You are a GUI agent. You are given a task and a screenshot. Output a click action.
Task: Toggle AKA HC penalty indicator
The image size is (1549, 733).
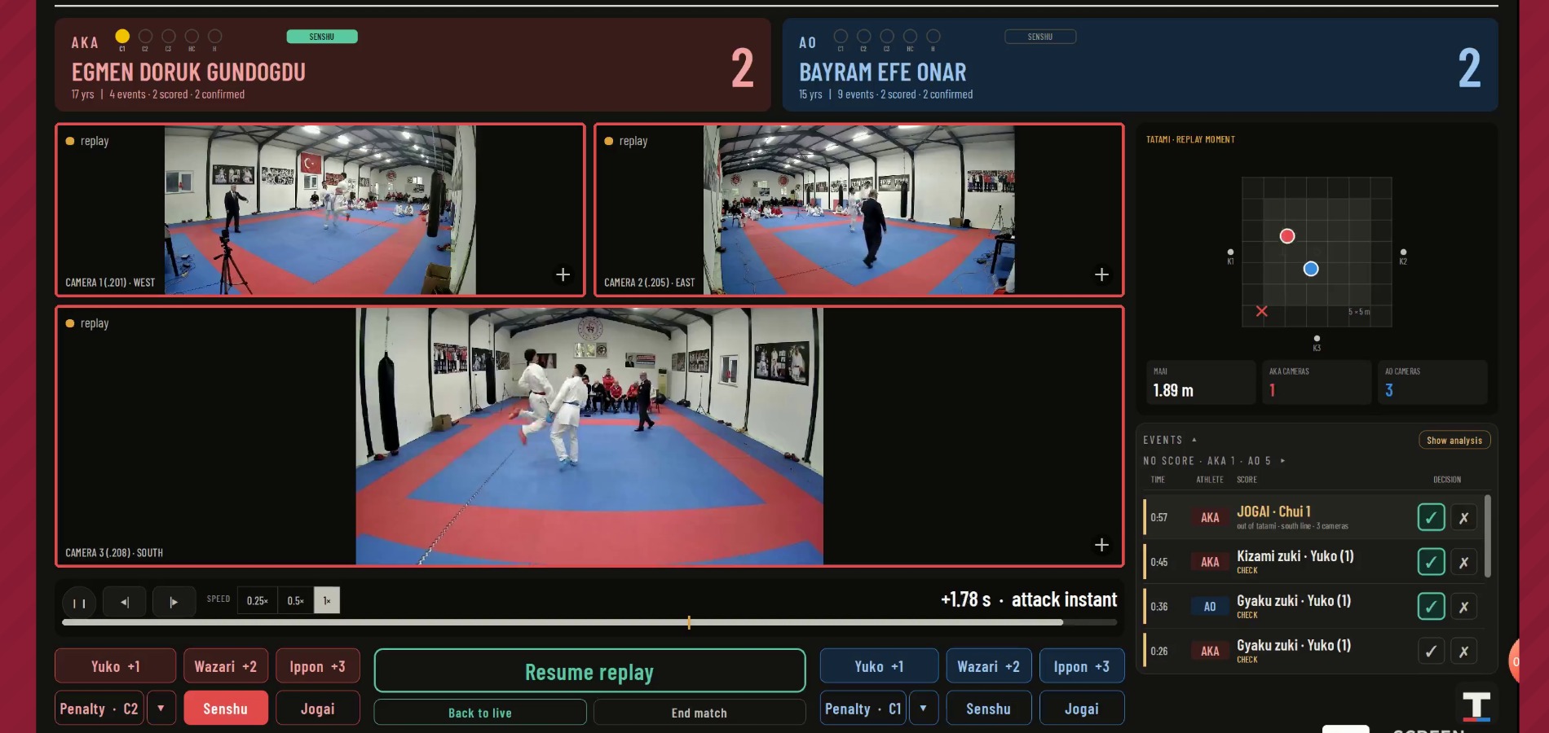click(x=192, y=36)
